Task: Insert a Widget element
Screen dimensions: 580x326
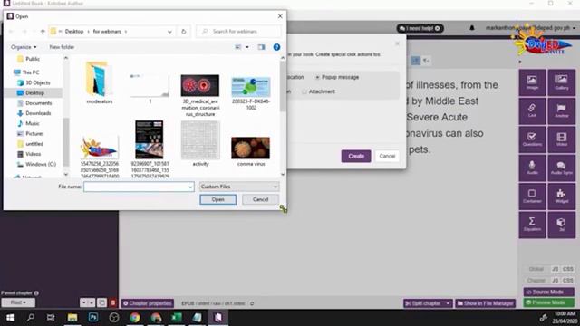Action: [x=561, y=197]
